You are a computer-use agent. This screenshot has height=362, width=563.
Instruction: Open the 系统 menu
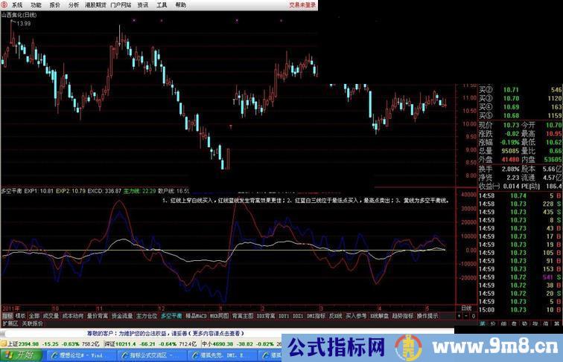coord(17,4)
